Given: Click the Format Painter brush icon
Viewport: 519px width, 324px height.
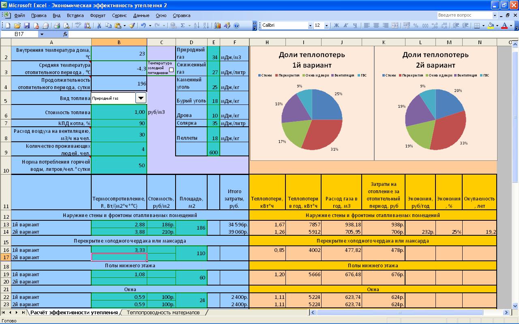Looking at the screenshot, I should pos(132,26).
